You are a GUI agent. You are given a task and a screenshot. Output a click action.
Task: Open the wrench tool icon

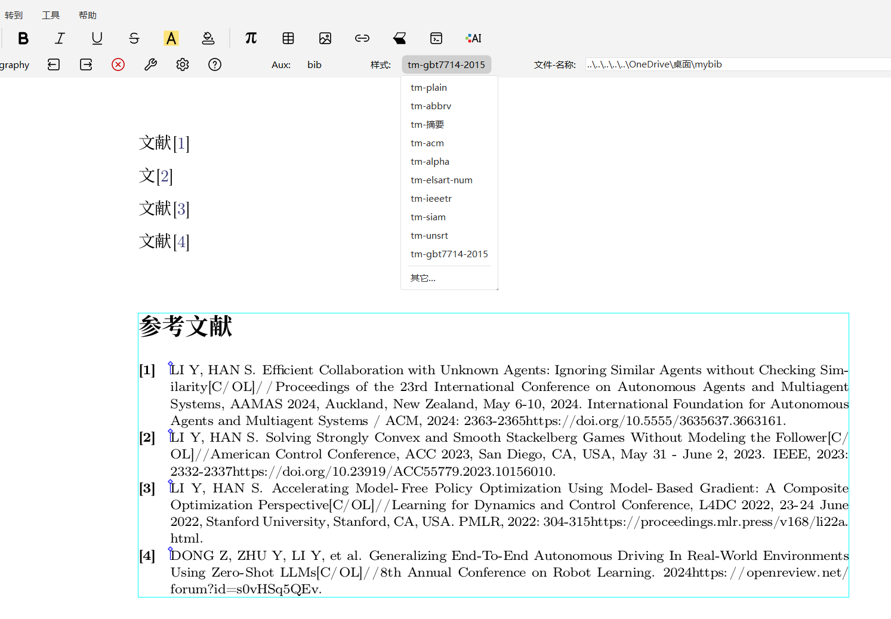click(150, 64)
